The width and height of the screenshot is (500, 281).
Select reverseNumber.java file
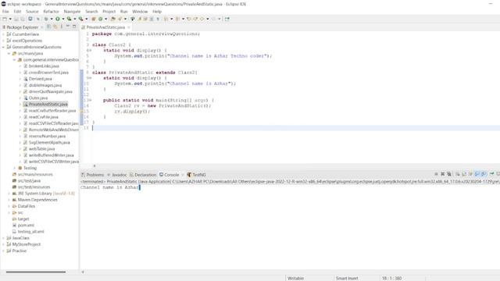click(x=47, y=136)
